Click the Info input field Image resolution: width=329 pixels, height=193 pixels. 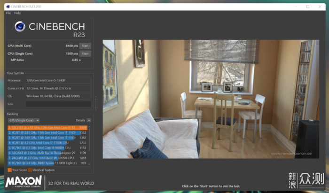click(58, 104)
